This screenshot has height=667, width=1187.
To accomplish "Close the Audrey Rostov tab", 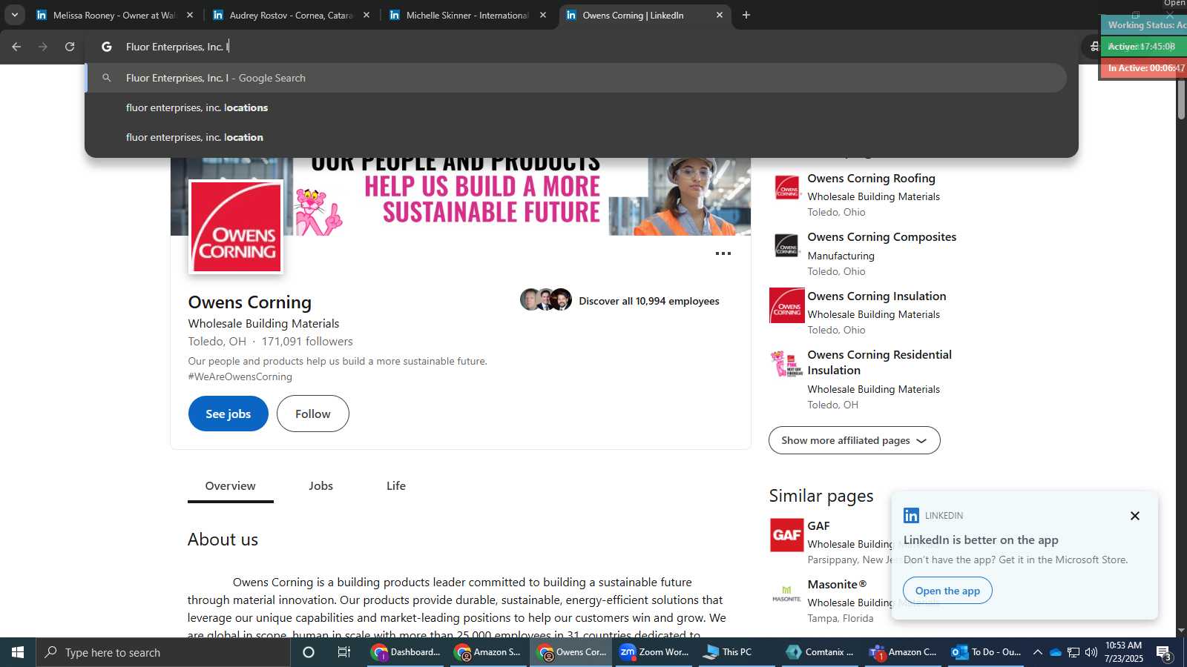I will (366, 15).
